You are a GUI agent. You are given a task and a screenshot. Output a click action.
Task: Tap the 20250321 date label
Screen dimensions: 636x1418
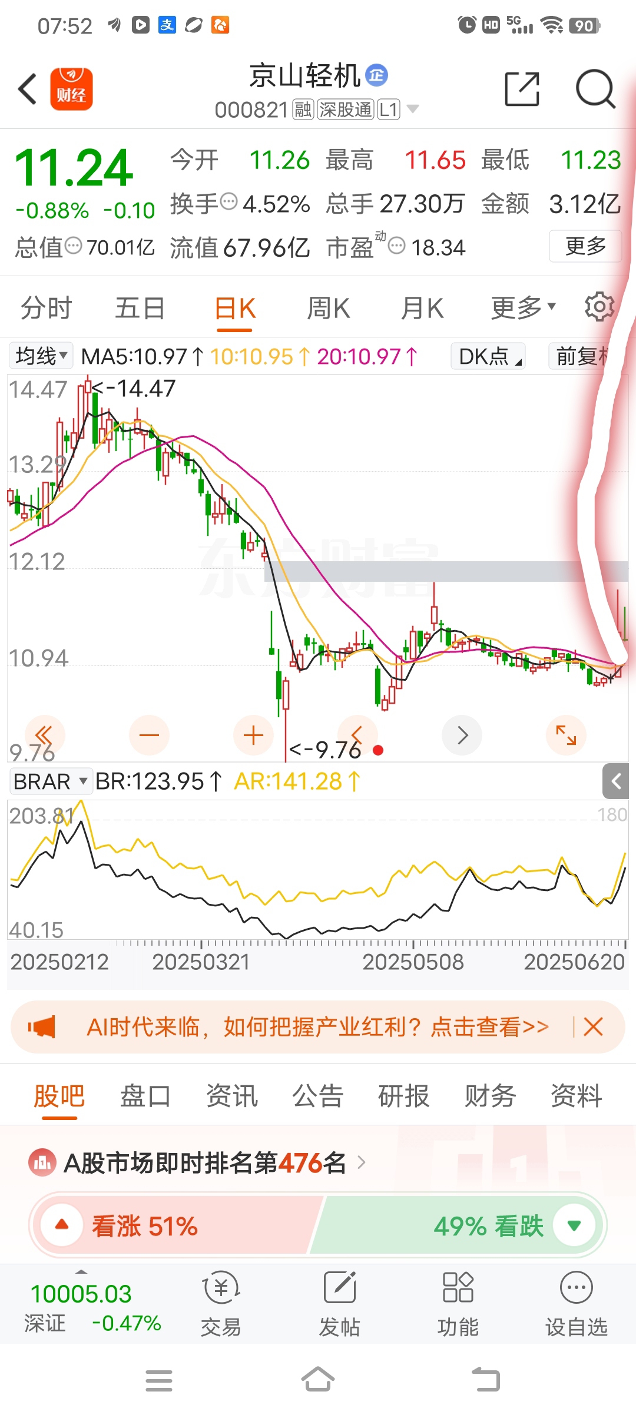(201, 962)
